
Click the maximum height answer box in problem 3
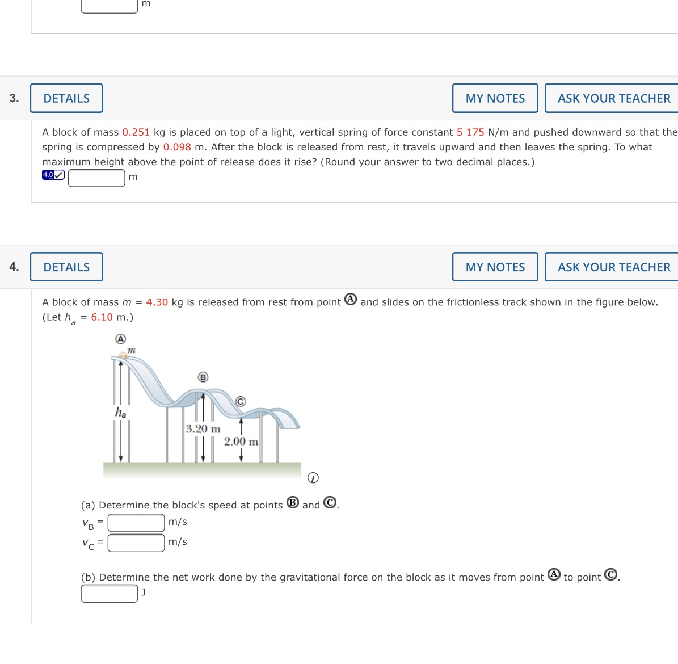(x=96, y=178)
